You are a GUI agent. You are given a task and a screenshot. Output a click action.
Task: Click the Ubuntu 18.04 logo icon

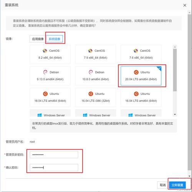tap(45, 94)
